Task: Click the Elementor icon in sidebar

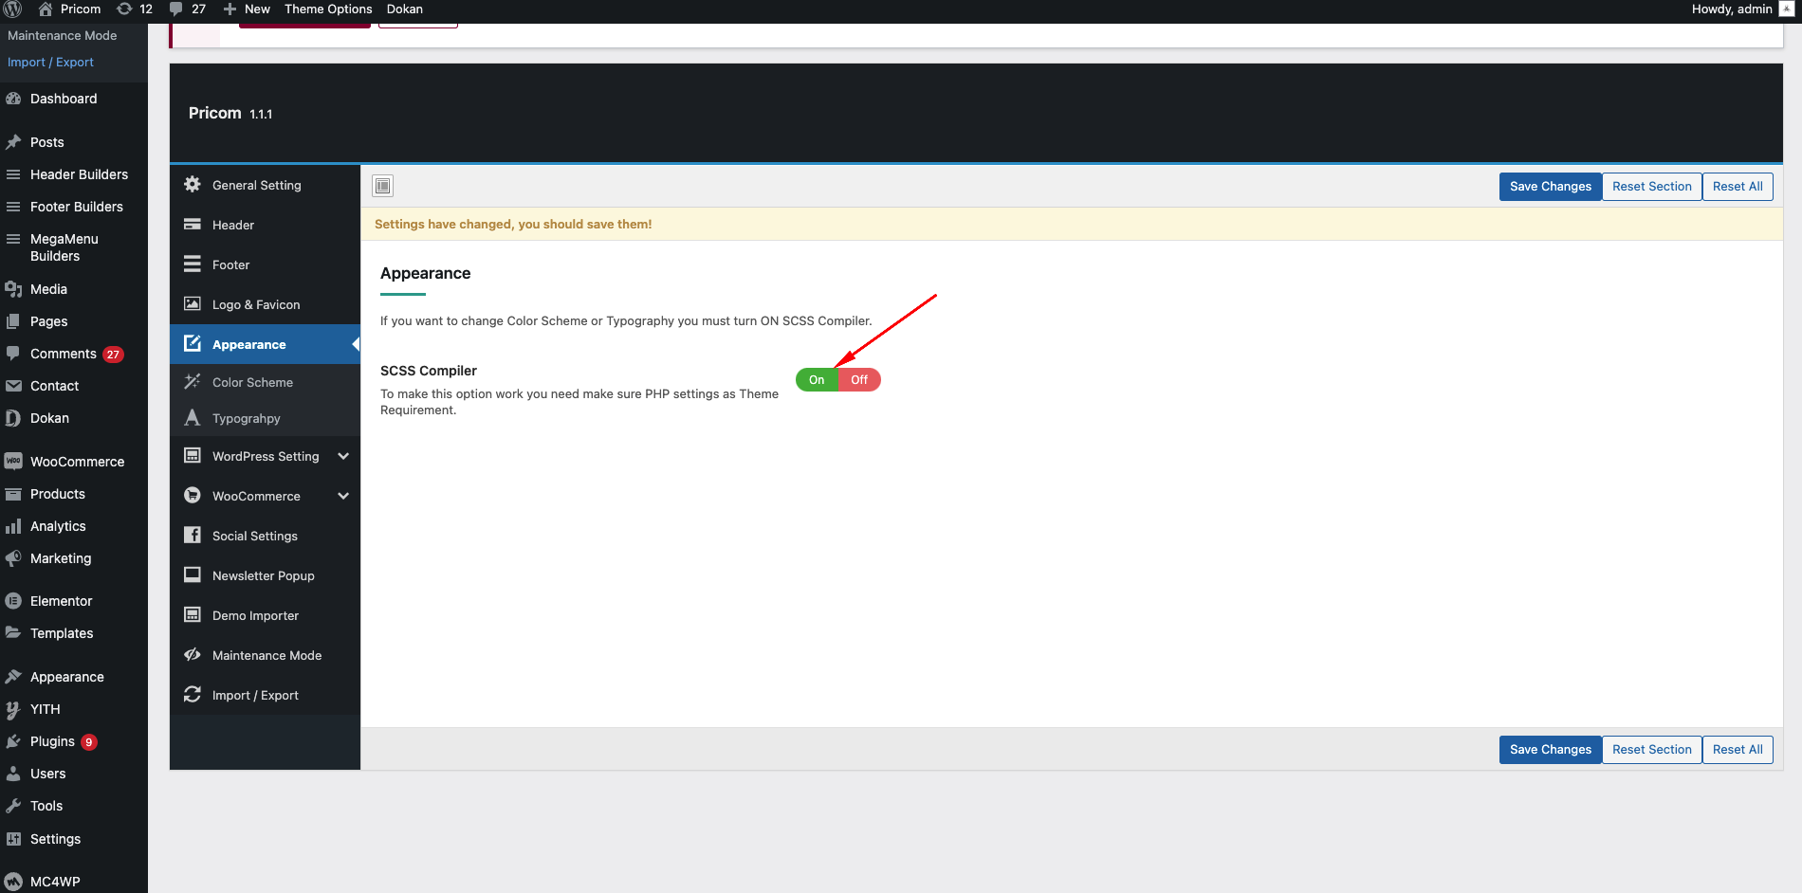Action: (x=13, y=601)
